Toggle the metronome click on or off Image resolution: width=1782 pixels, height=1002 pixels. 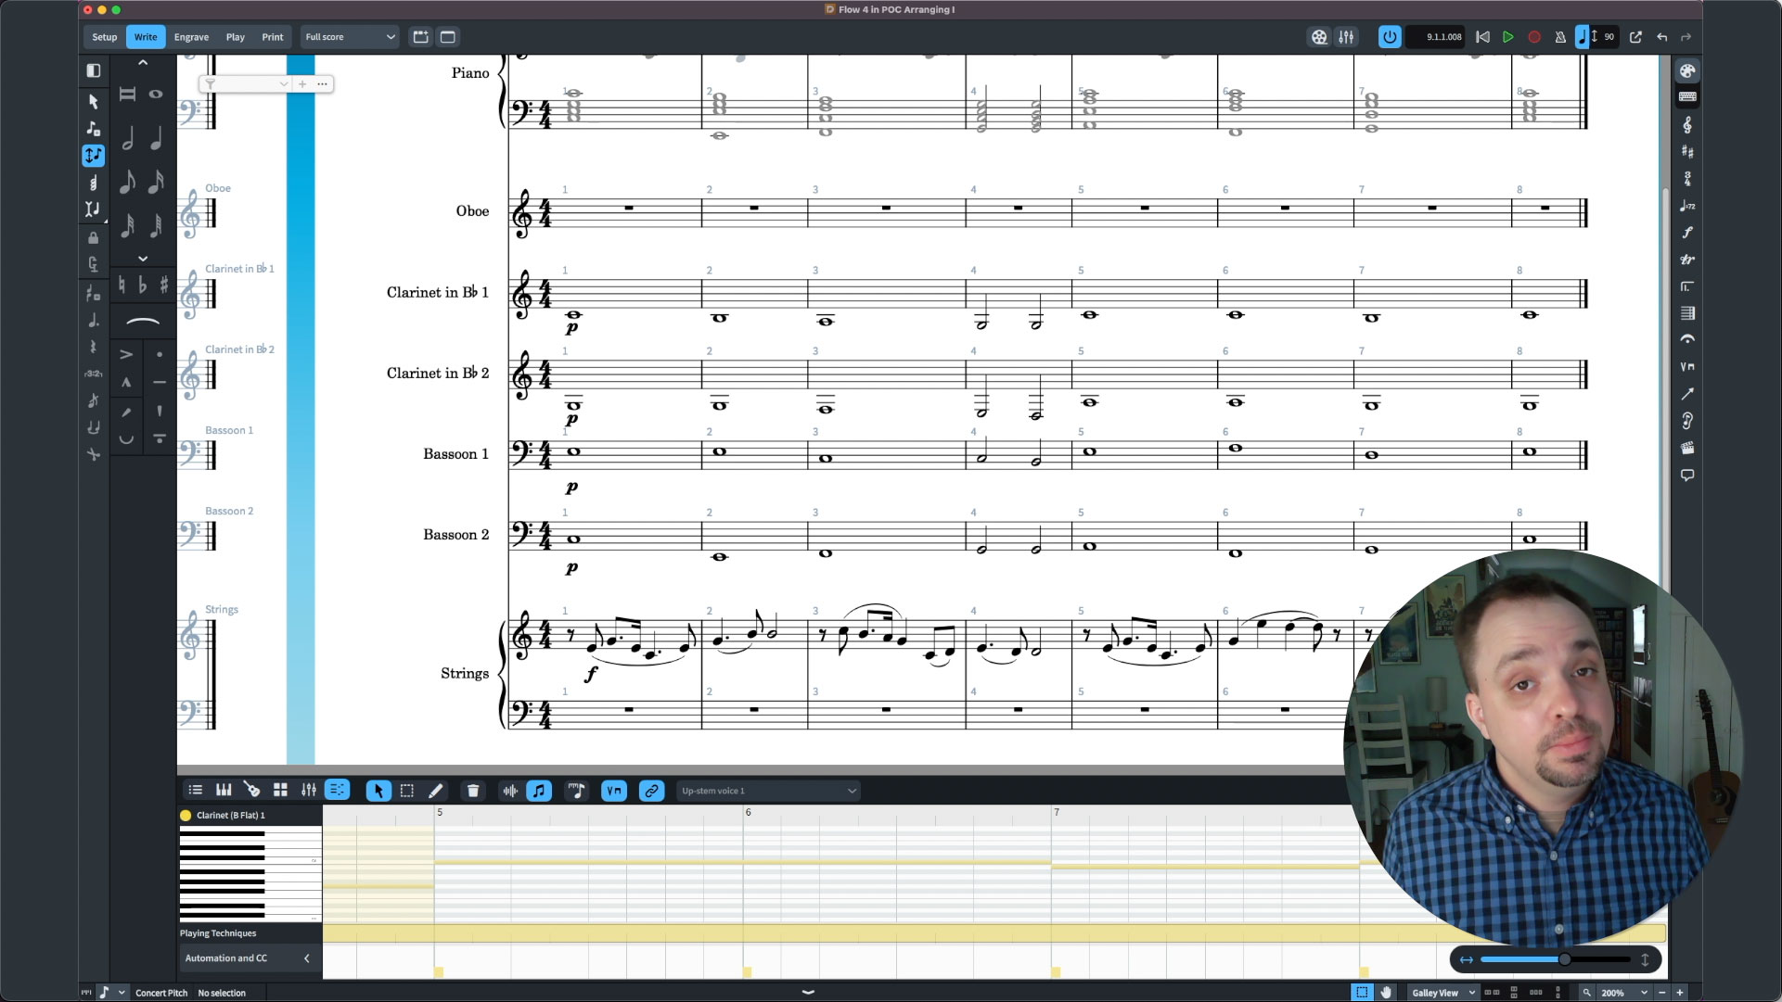pos(1561,37)
